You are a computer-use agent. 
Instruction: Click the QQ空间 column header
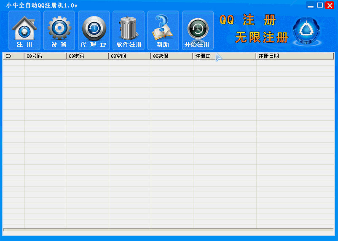tap(129, 56)
